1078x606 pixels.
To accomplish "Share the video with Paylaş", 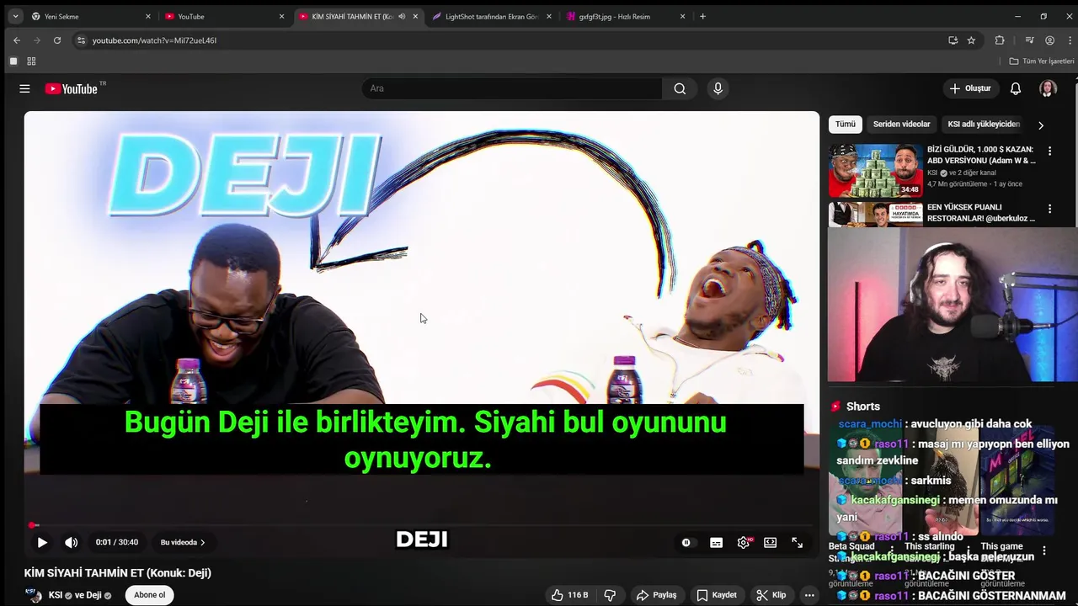I will click(x=657, y=595).
